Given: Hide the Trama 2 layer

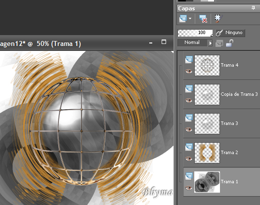Looking at the screenshot, I should tap(188, 159).
